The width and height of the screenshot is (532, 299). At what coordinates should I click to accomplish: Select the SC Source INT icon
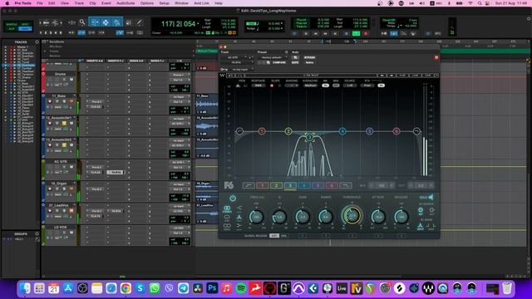[421, 211]
